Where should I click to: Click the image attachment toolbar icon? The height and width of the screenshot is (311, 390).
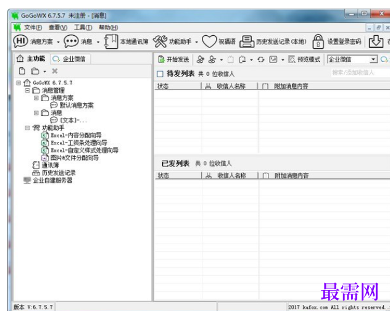pos(273,59)
